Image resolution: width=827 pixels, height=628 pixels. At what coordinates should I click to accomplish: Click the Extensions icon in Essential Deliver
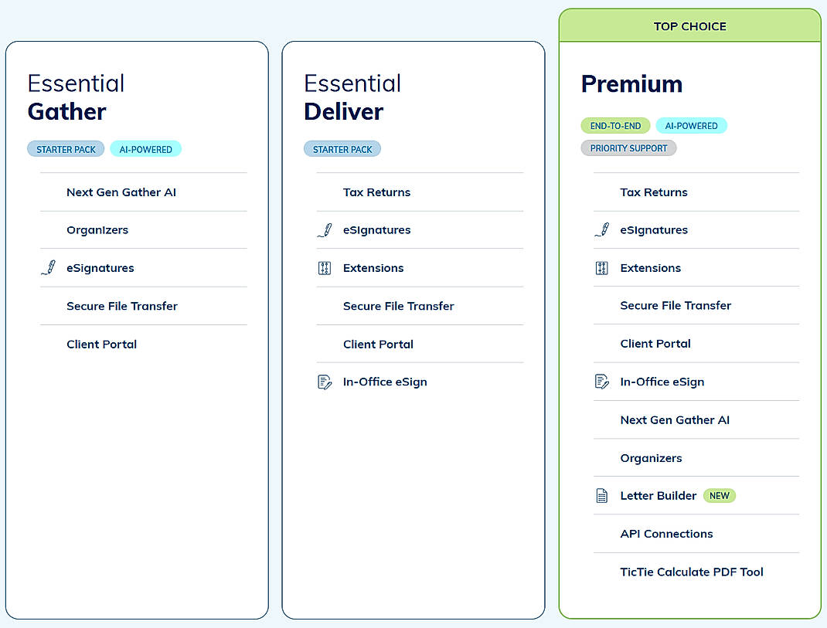tap(325, 267)
